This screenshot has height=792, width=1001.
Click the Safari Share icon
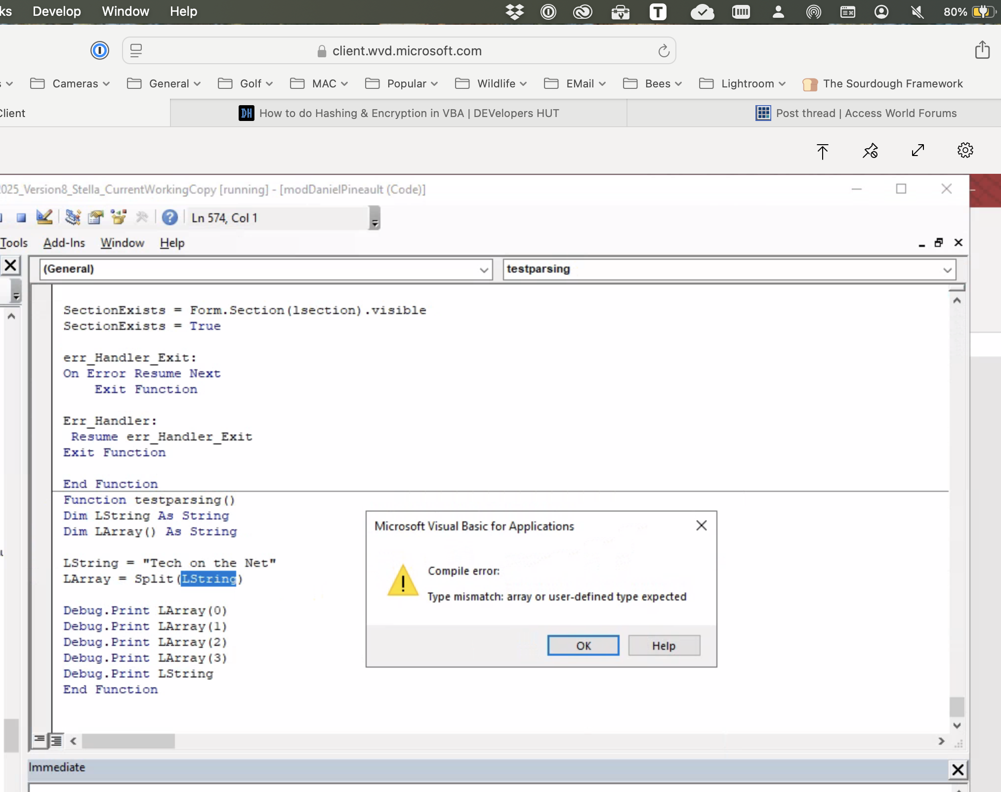point(982,49)
